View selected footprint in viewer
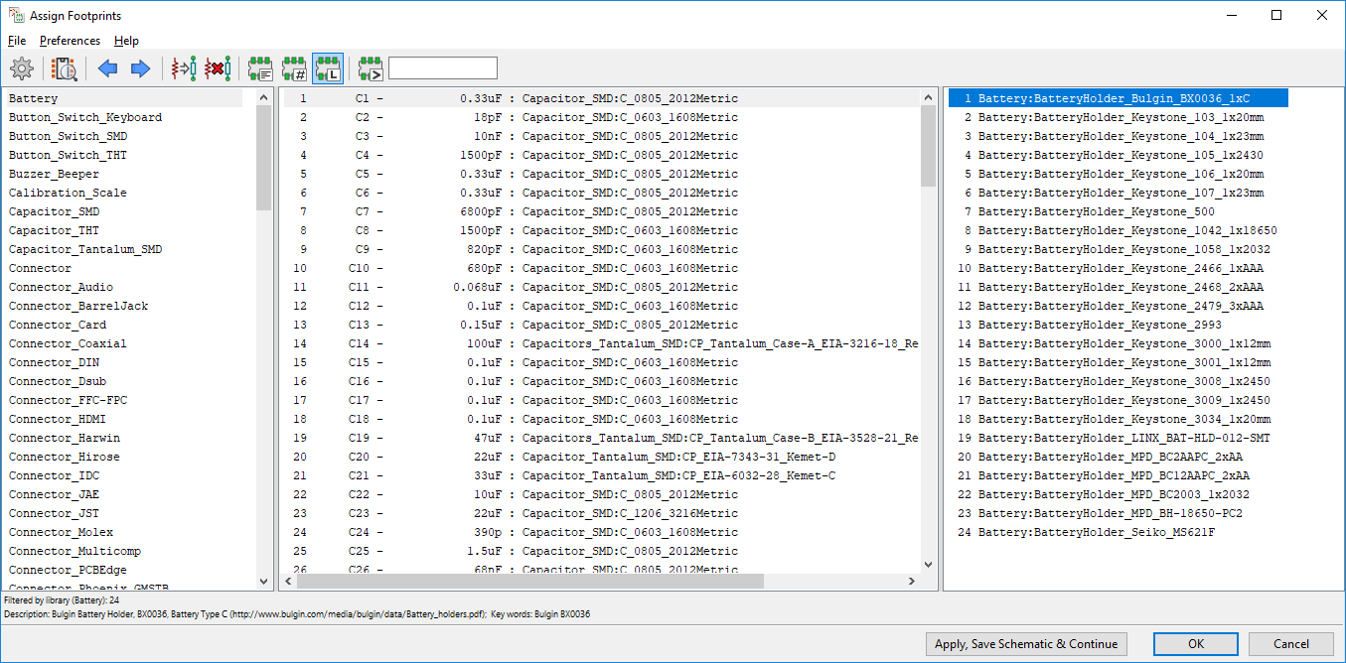 coord(66,68)
